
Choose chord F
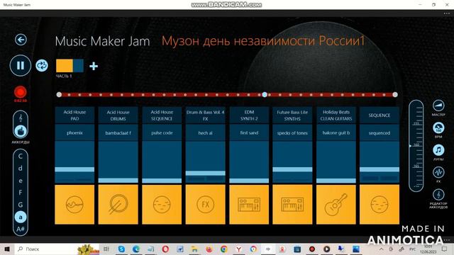[x=21, y=193]
